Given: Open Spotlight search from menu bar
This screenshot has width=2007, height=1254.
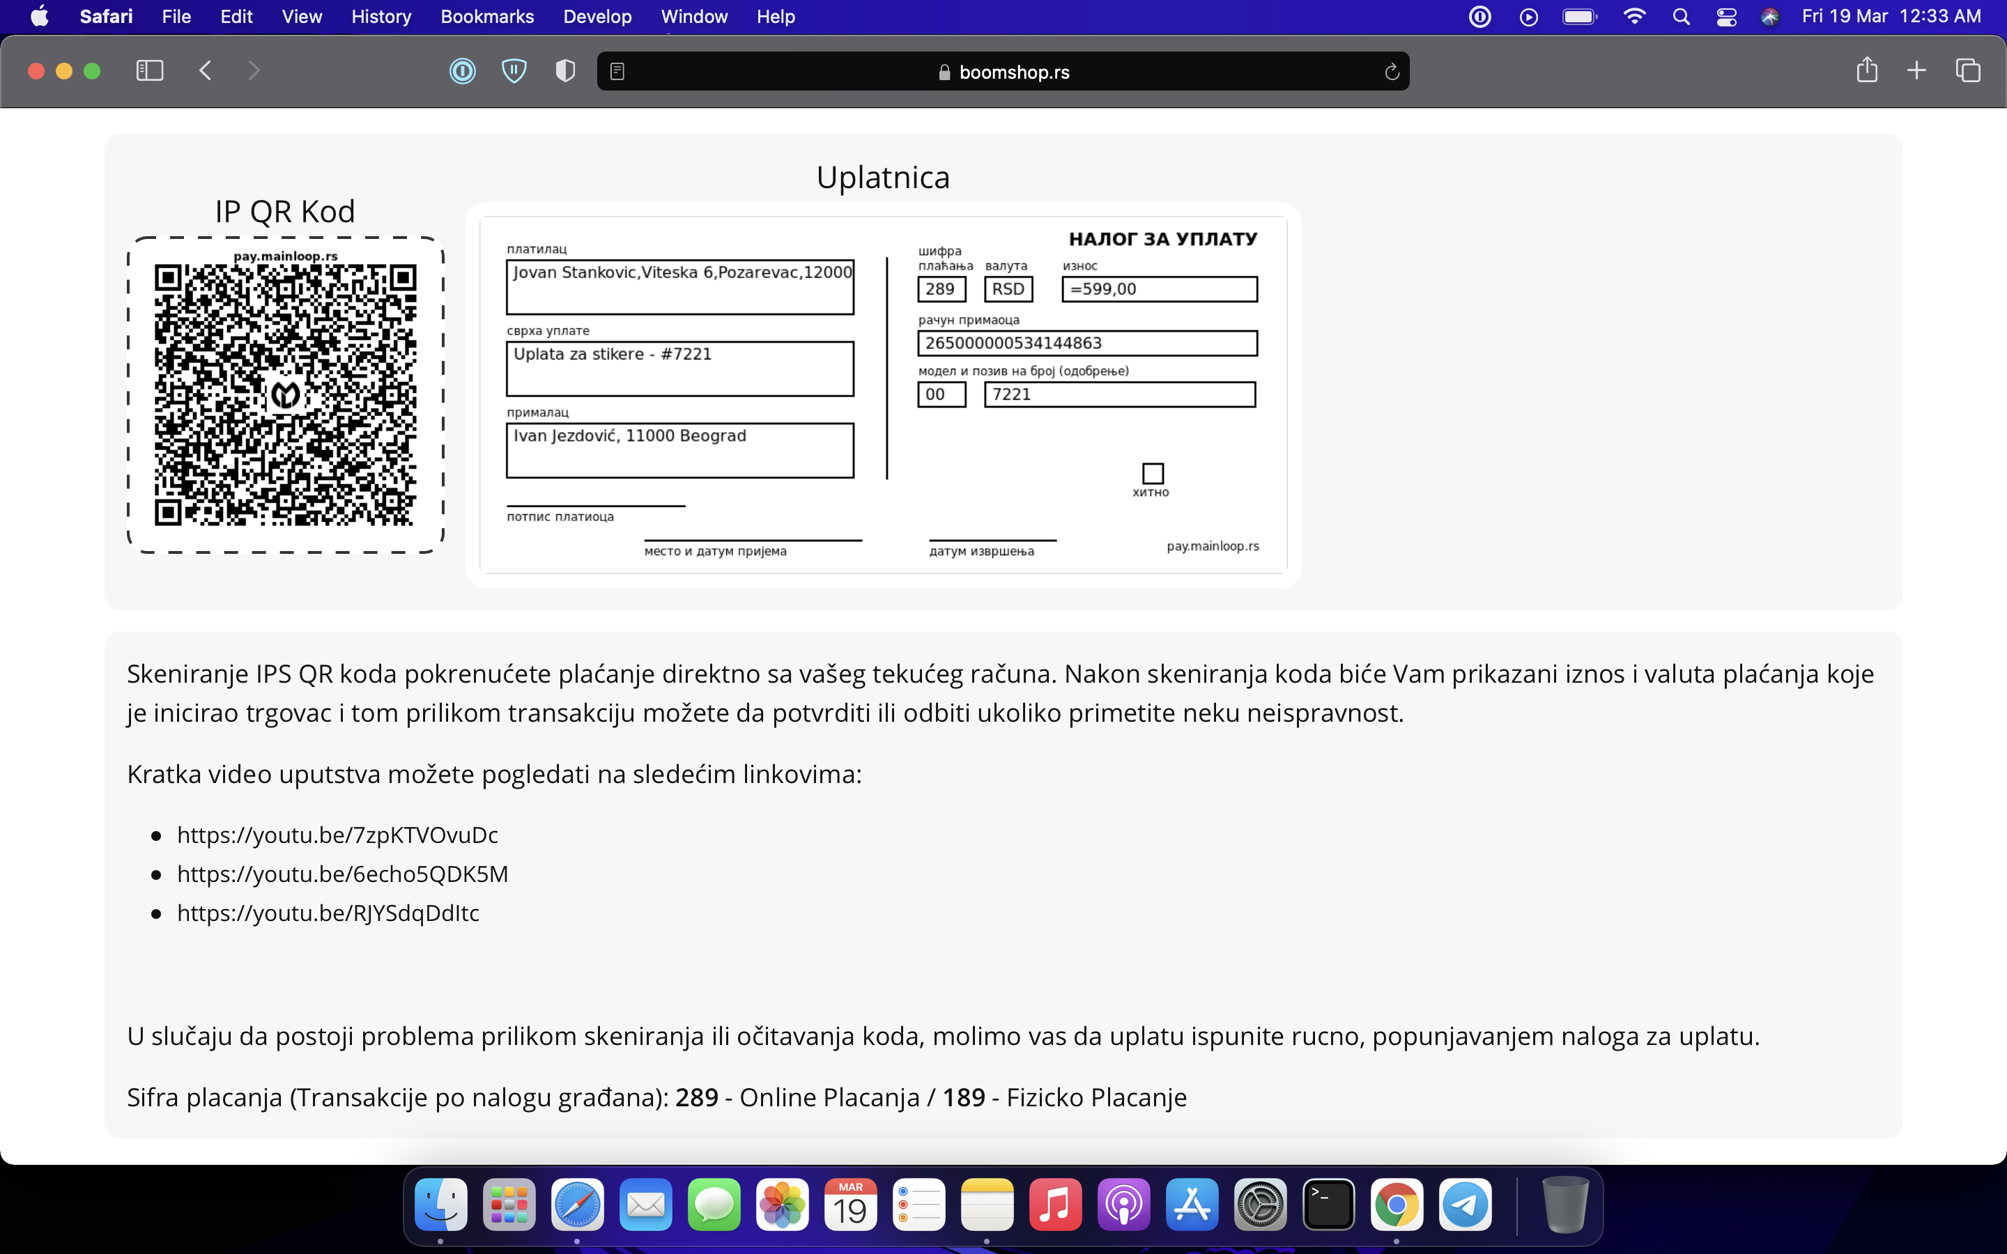Looking at the screenshot, I should pos(1681,16).
